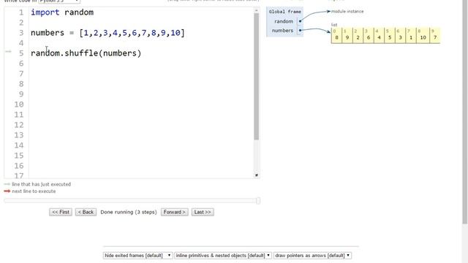Image resolution: width=468 pixels, height=263 pixels.
Task: Click the 'module instance' label
Action: (x=347, y=12)
